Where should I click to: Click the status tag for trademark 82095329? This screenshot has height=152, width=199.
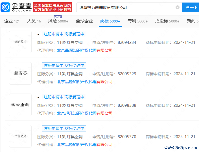[64, 65]
